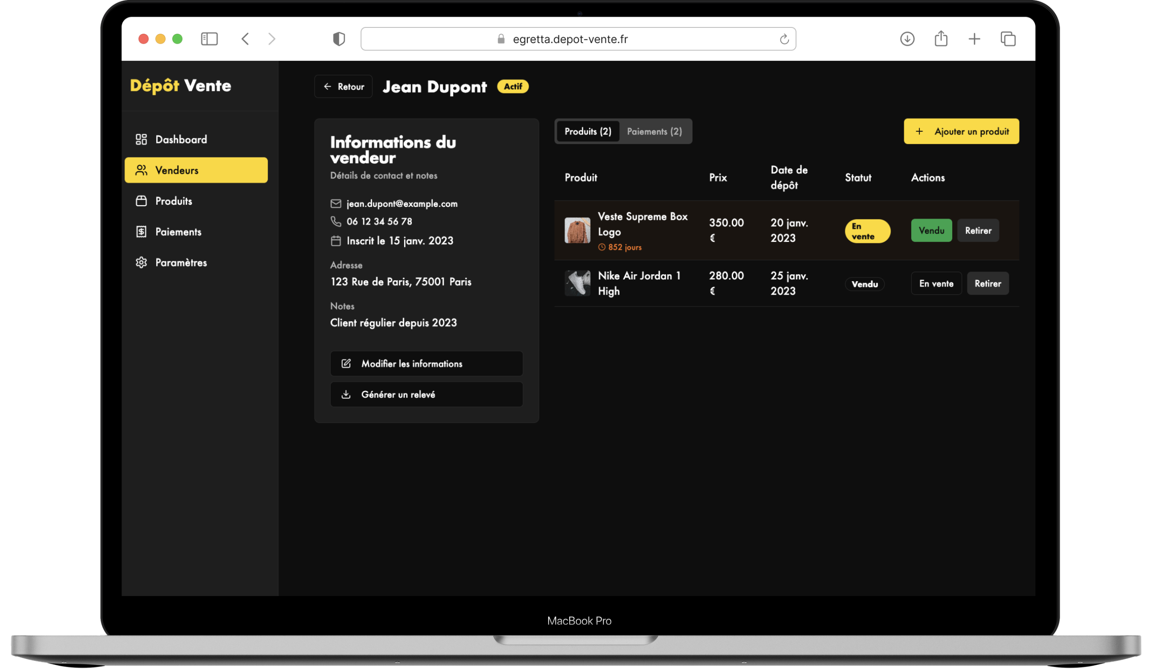Open Paramètres settings in sidebar

[x=180, y=263]
